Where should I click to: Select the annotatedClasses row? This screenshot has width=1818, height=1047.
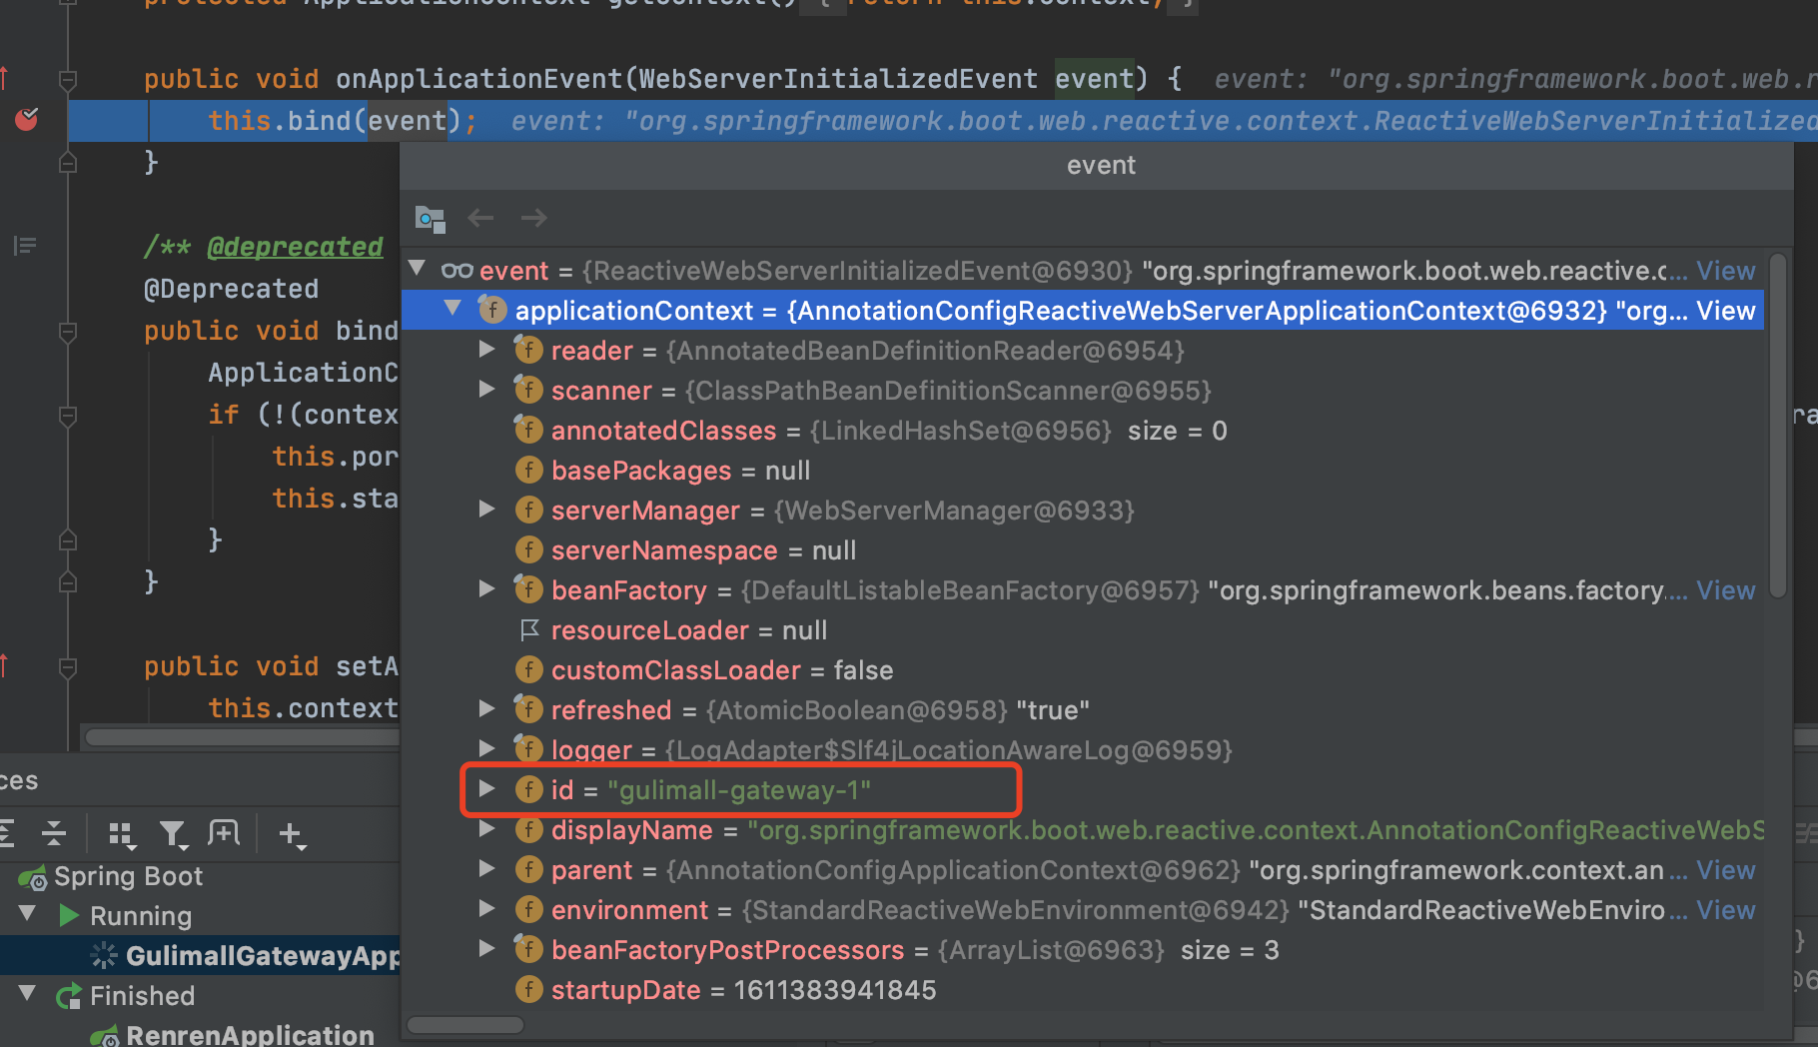pos(1083,431)
